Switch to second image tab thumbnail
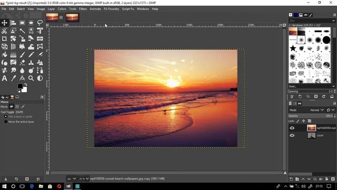 coord(72,17)
